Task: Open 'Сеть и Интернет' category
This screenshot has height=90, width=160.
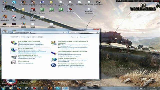Action: click(x=25, y=48)
